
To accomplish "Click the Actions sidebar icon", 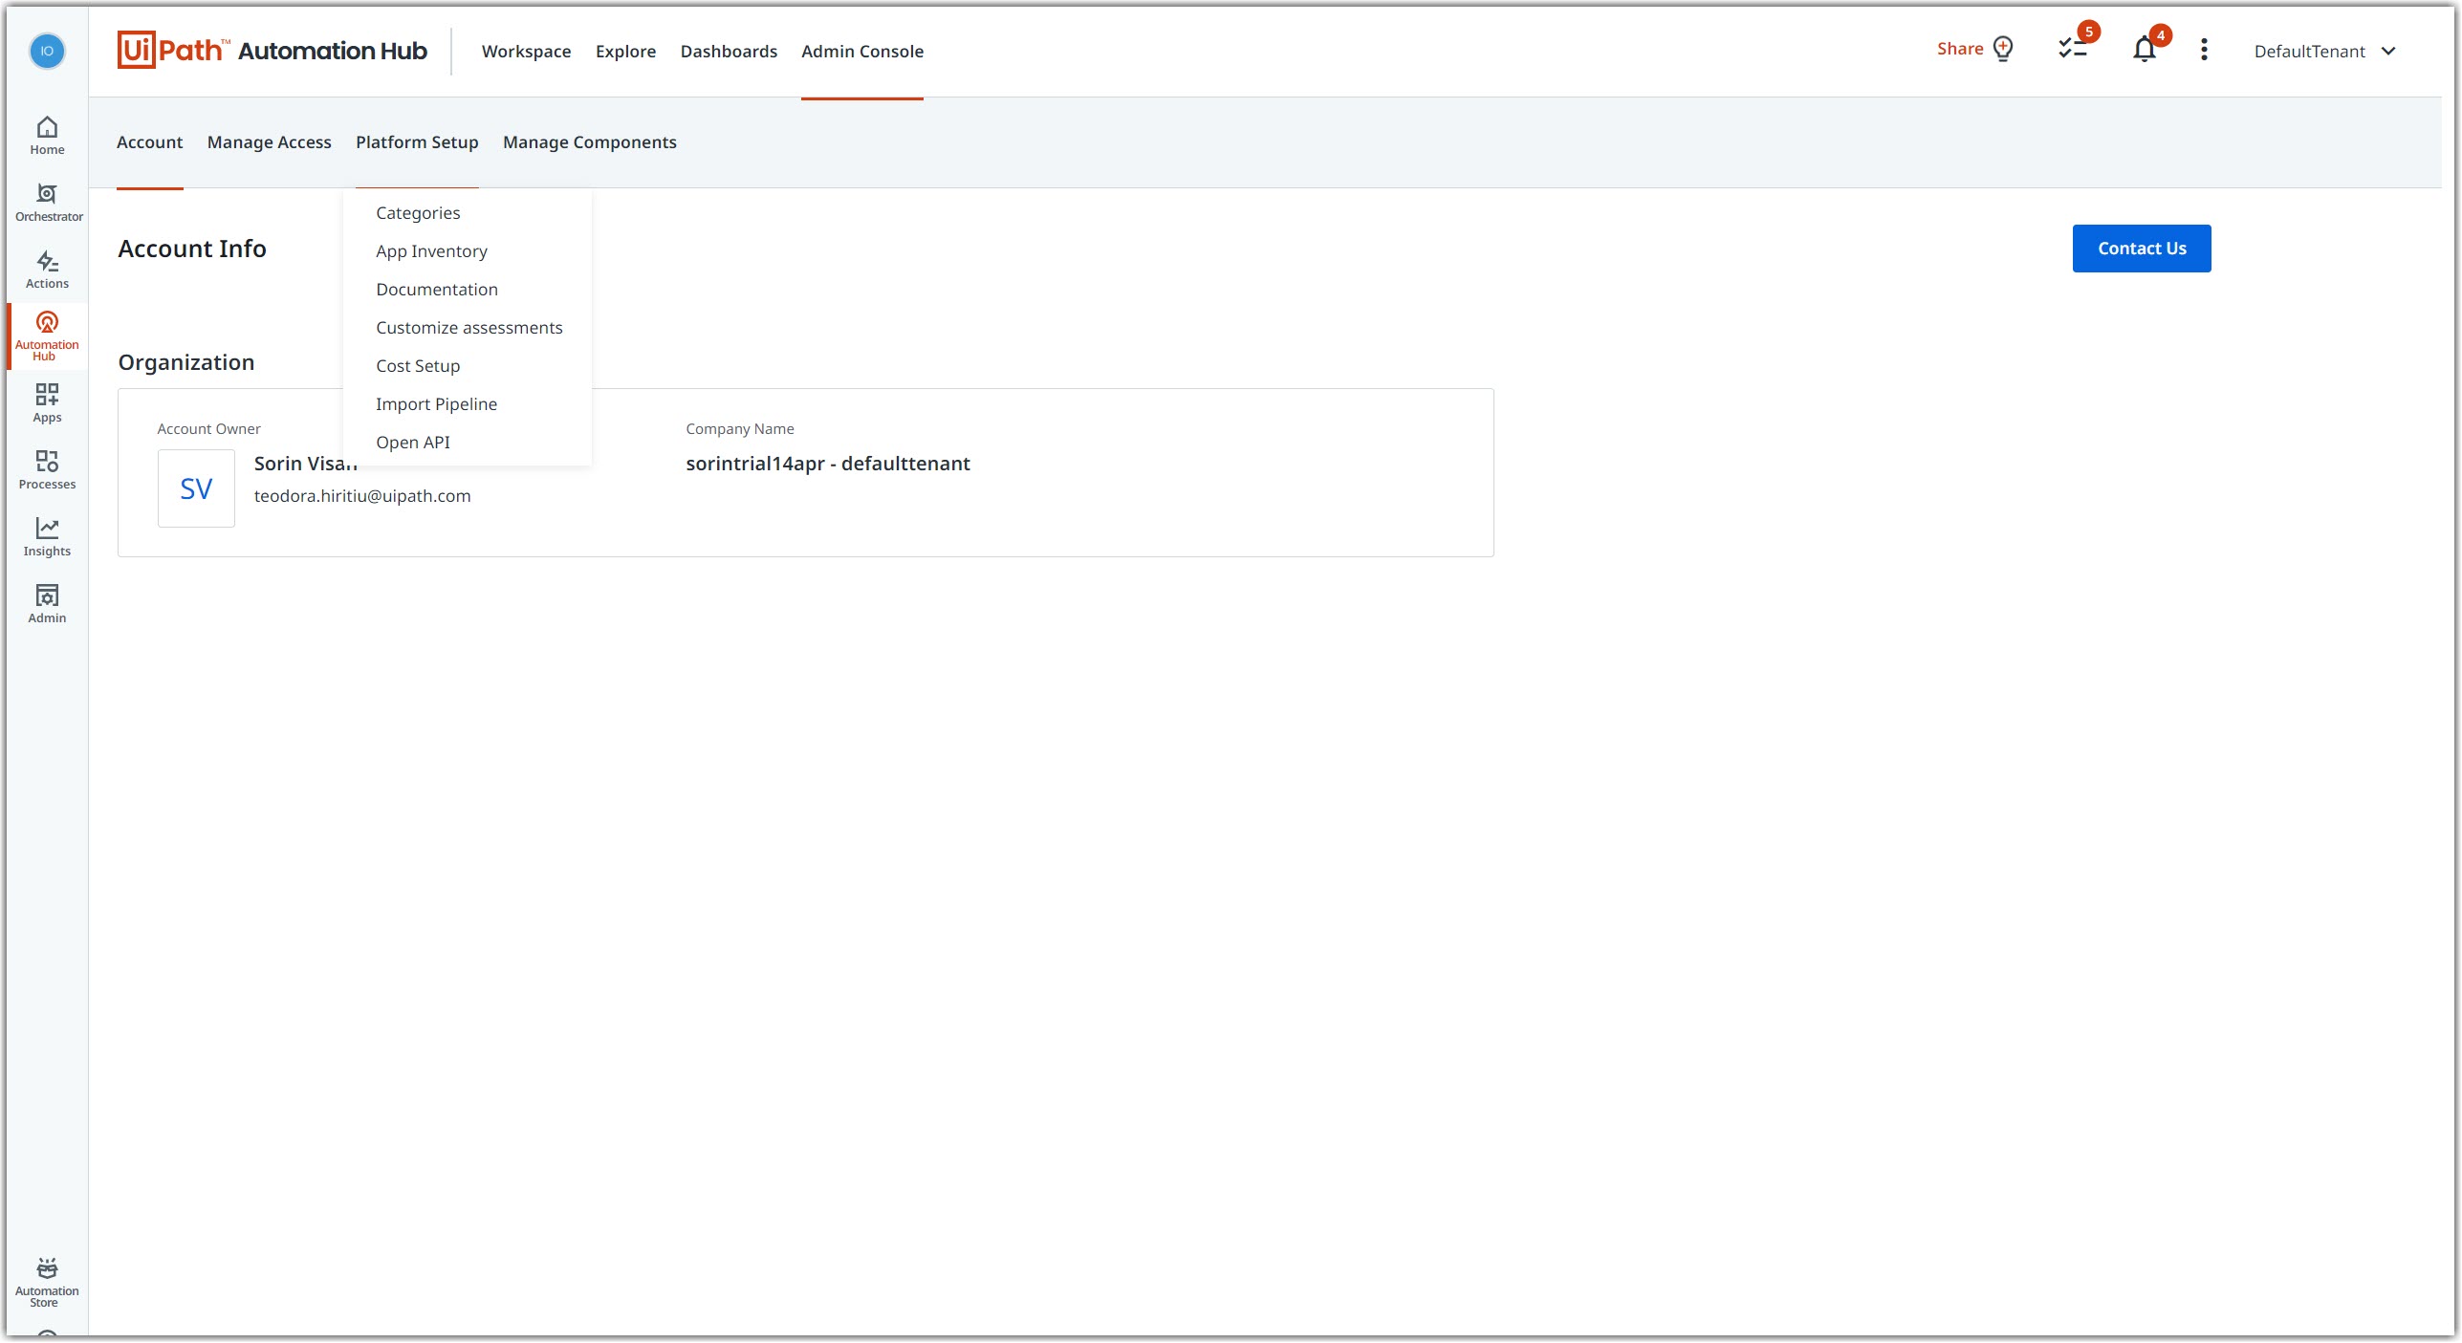I will pyautogui.click(x=47, y=270).
